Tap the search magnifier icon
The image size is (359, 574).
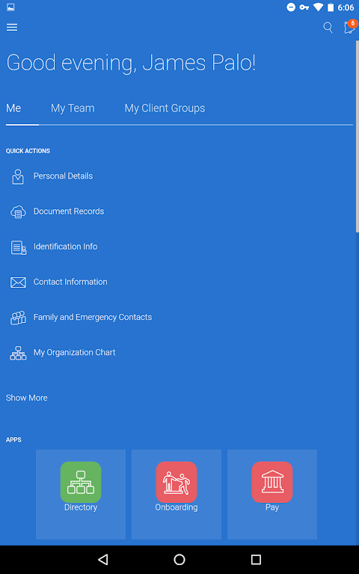tap(328, 28)
